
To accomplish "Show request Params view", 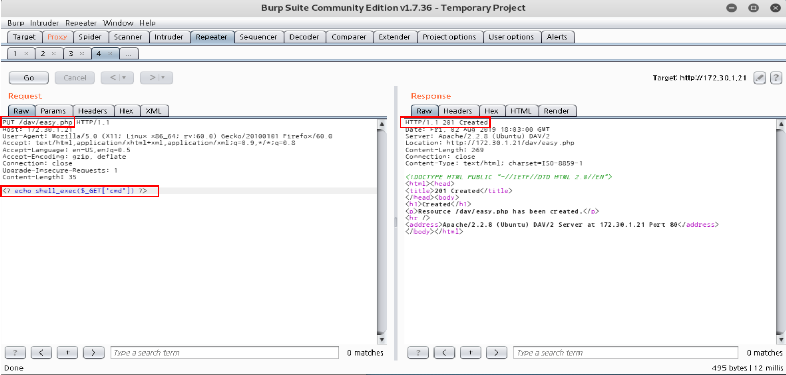I will pos(53,111).
